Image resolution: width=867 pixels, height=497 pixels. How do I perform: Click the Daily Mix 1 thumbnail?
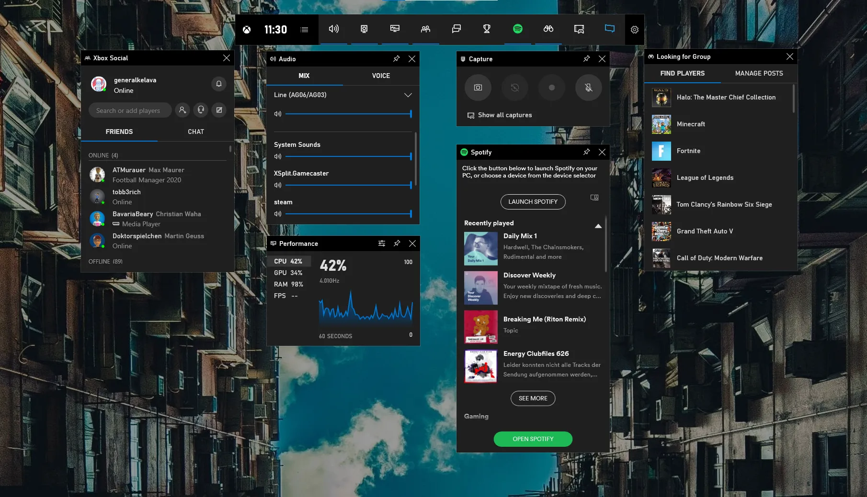481,249
